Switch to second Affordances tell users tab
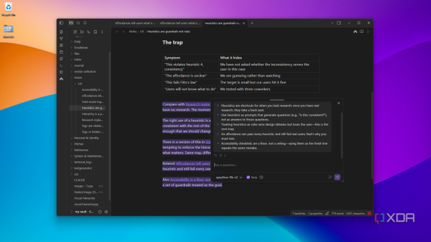 [x=180, y=23]
